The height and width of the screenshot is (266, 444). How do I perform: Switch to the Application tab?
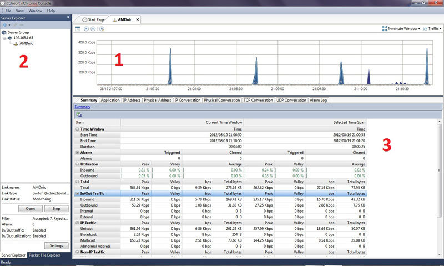[110, 100]
